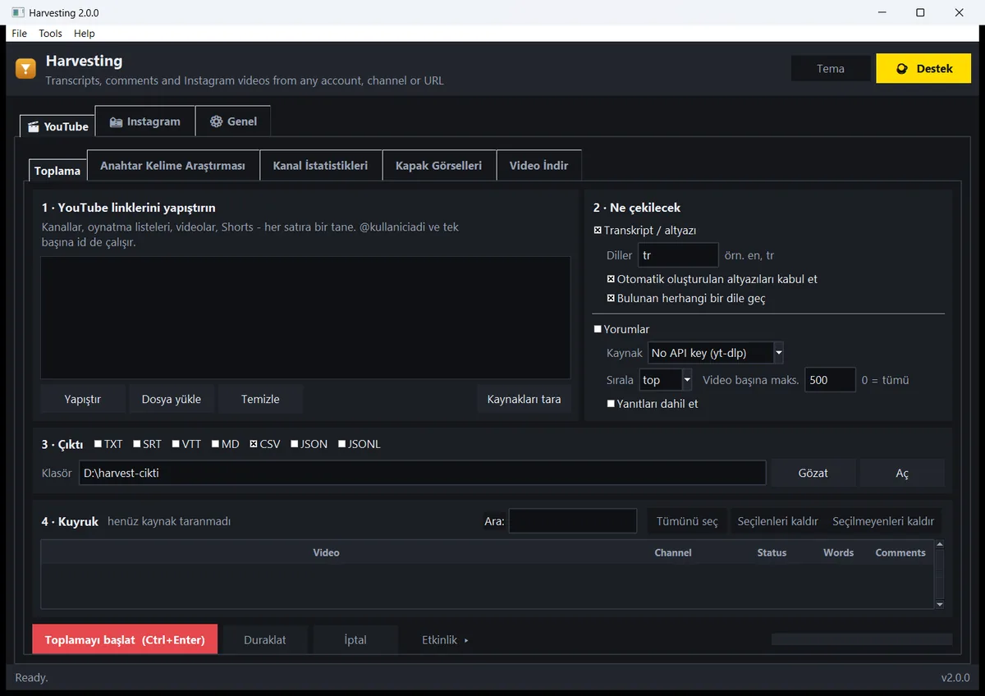Open the Kaynak No API key dropdown
The image size is (985, 696).
[x=716, y=353]
